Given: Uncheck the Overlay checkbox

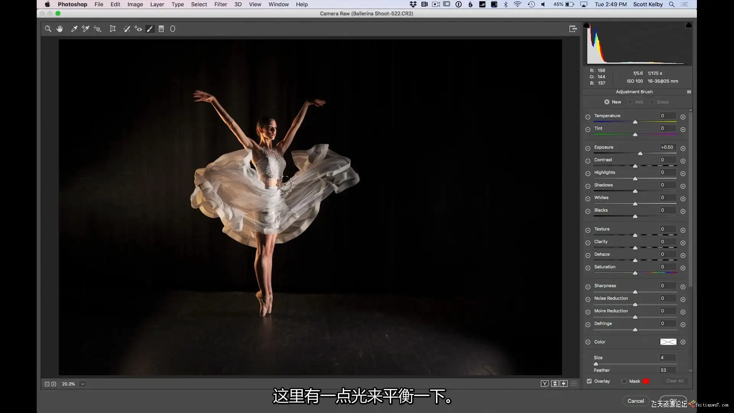Looking at the screenshot, I should coord(589,381).
